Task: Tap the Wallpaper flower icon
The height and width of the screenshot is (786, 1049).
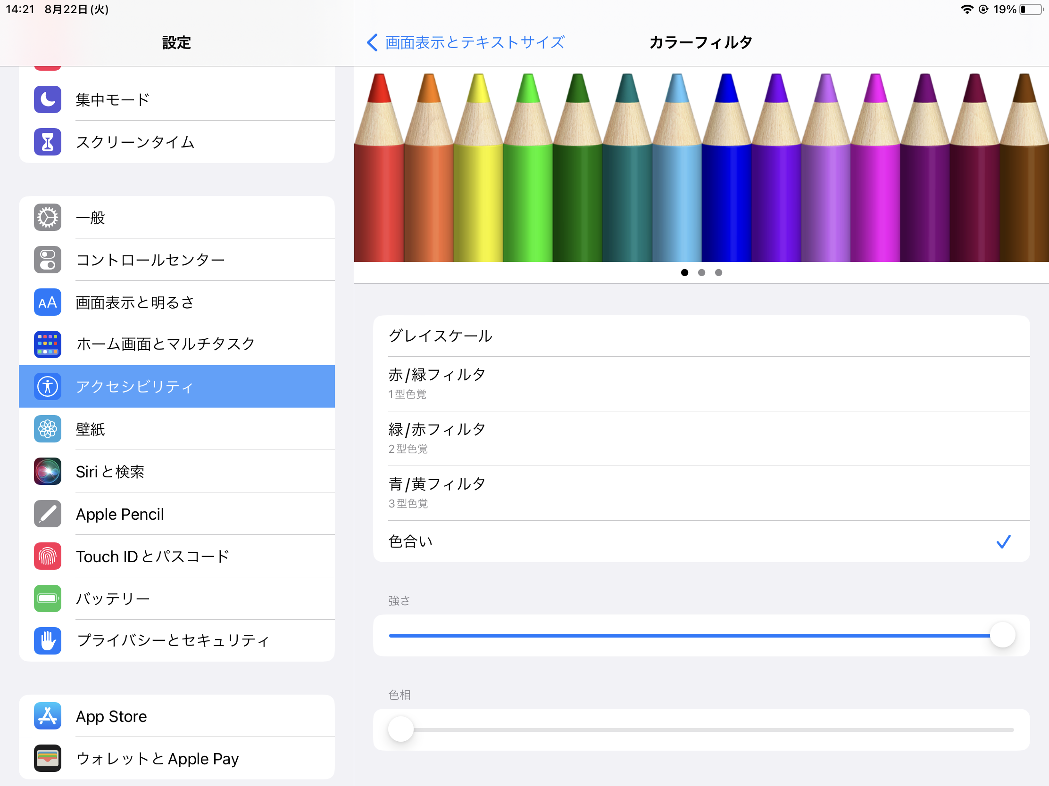Action: (x=48, y=429)
